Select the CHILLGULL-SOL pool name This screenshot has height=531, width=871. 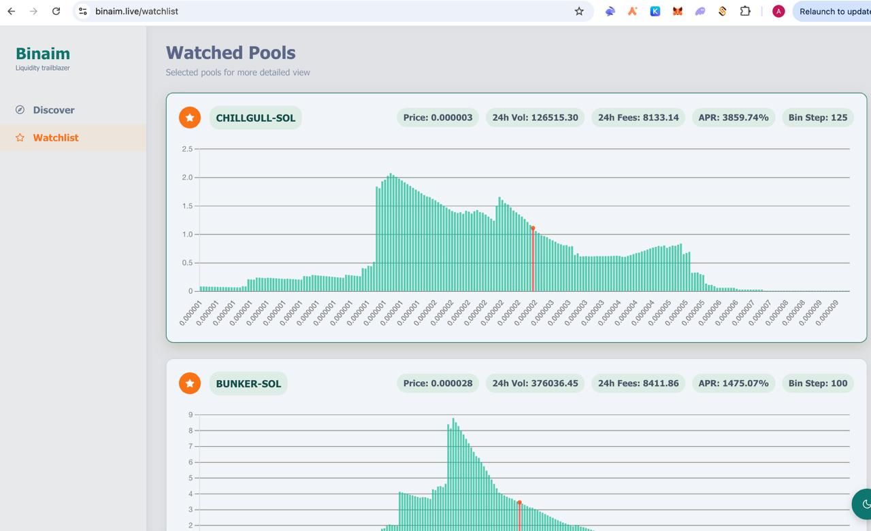(x=256, y=118)
